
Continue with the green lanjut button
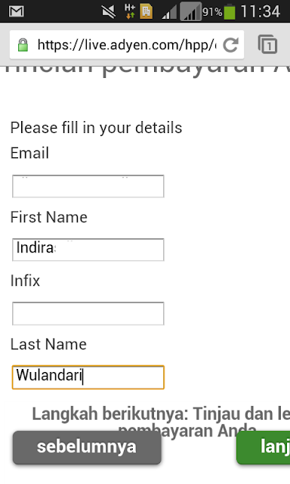[x=264, y=447]
